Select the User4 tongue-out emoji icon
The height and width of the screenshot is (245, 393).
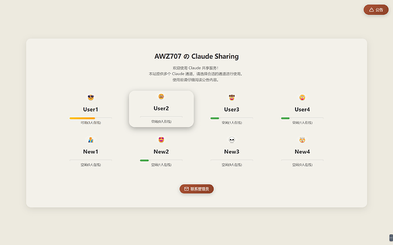[x=302, y=97]
